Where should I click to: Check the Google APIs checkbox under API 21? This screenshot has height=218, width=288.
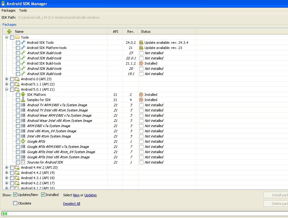click(18, 142)
